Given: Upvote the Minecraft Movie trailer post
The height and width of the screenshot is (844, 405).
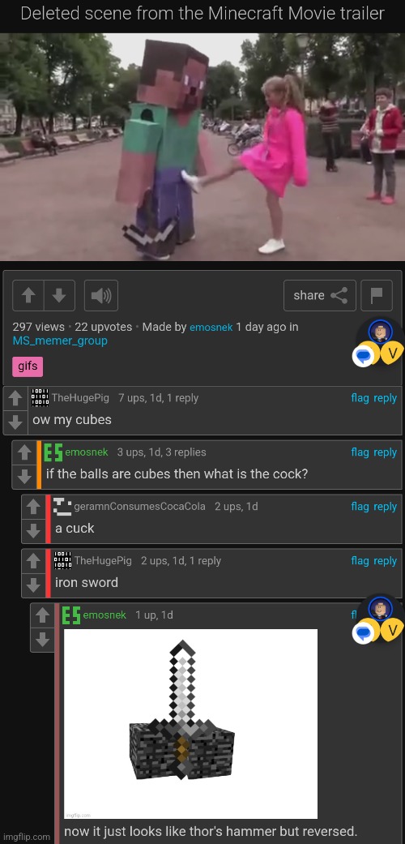Looking at the screenshot, I should [28, 295].
